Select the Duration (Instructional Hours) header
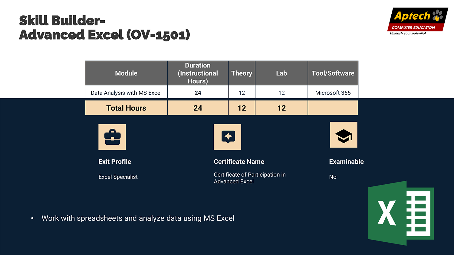Viewport: 454px width, 255px height. 198,73
